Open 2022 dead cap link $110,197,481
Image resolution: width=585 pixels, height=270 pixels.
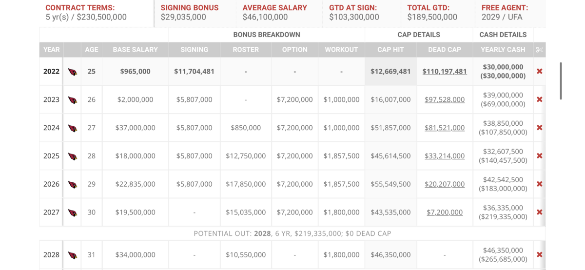445,71
